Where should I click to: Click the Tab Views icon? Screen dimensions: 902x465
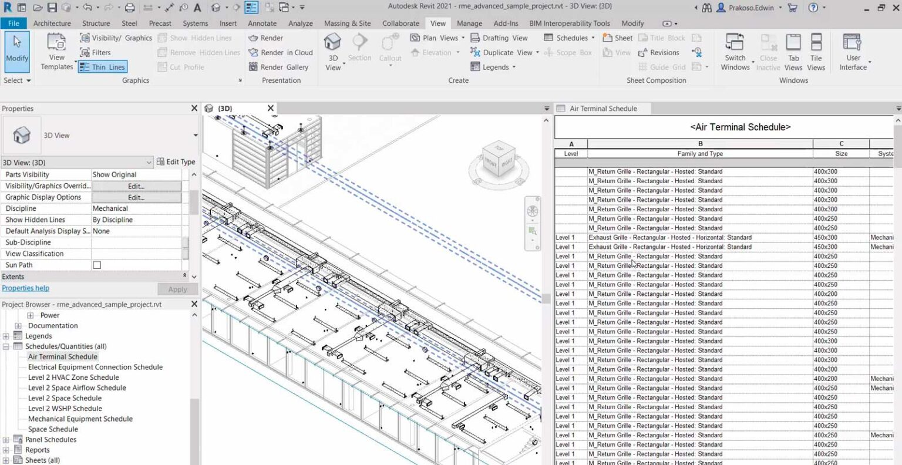(x=793, y=50)
